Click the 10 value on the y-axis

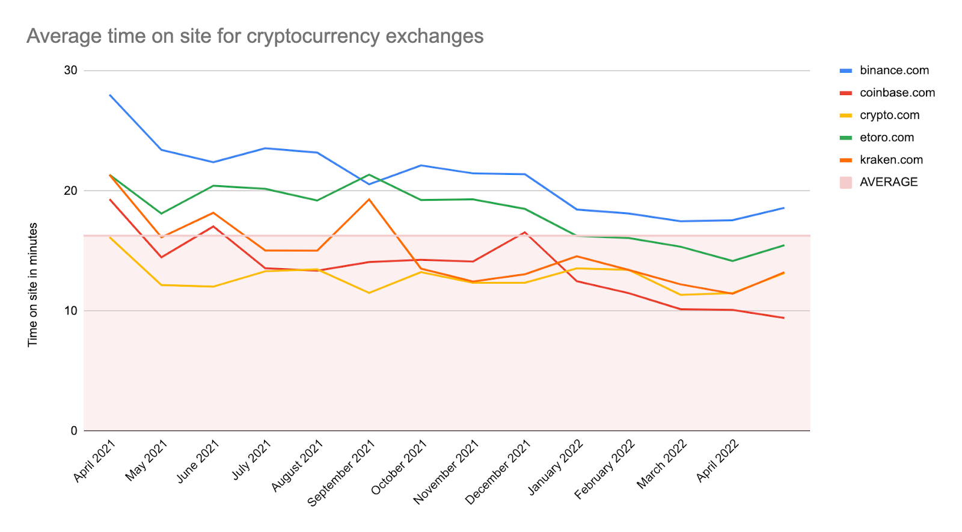(x=71, y=311)
